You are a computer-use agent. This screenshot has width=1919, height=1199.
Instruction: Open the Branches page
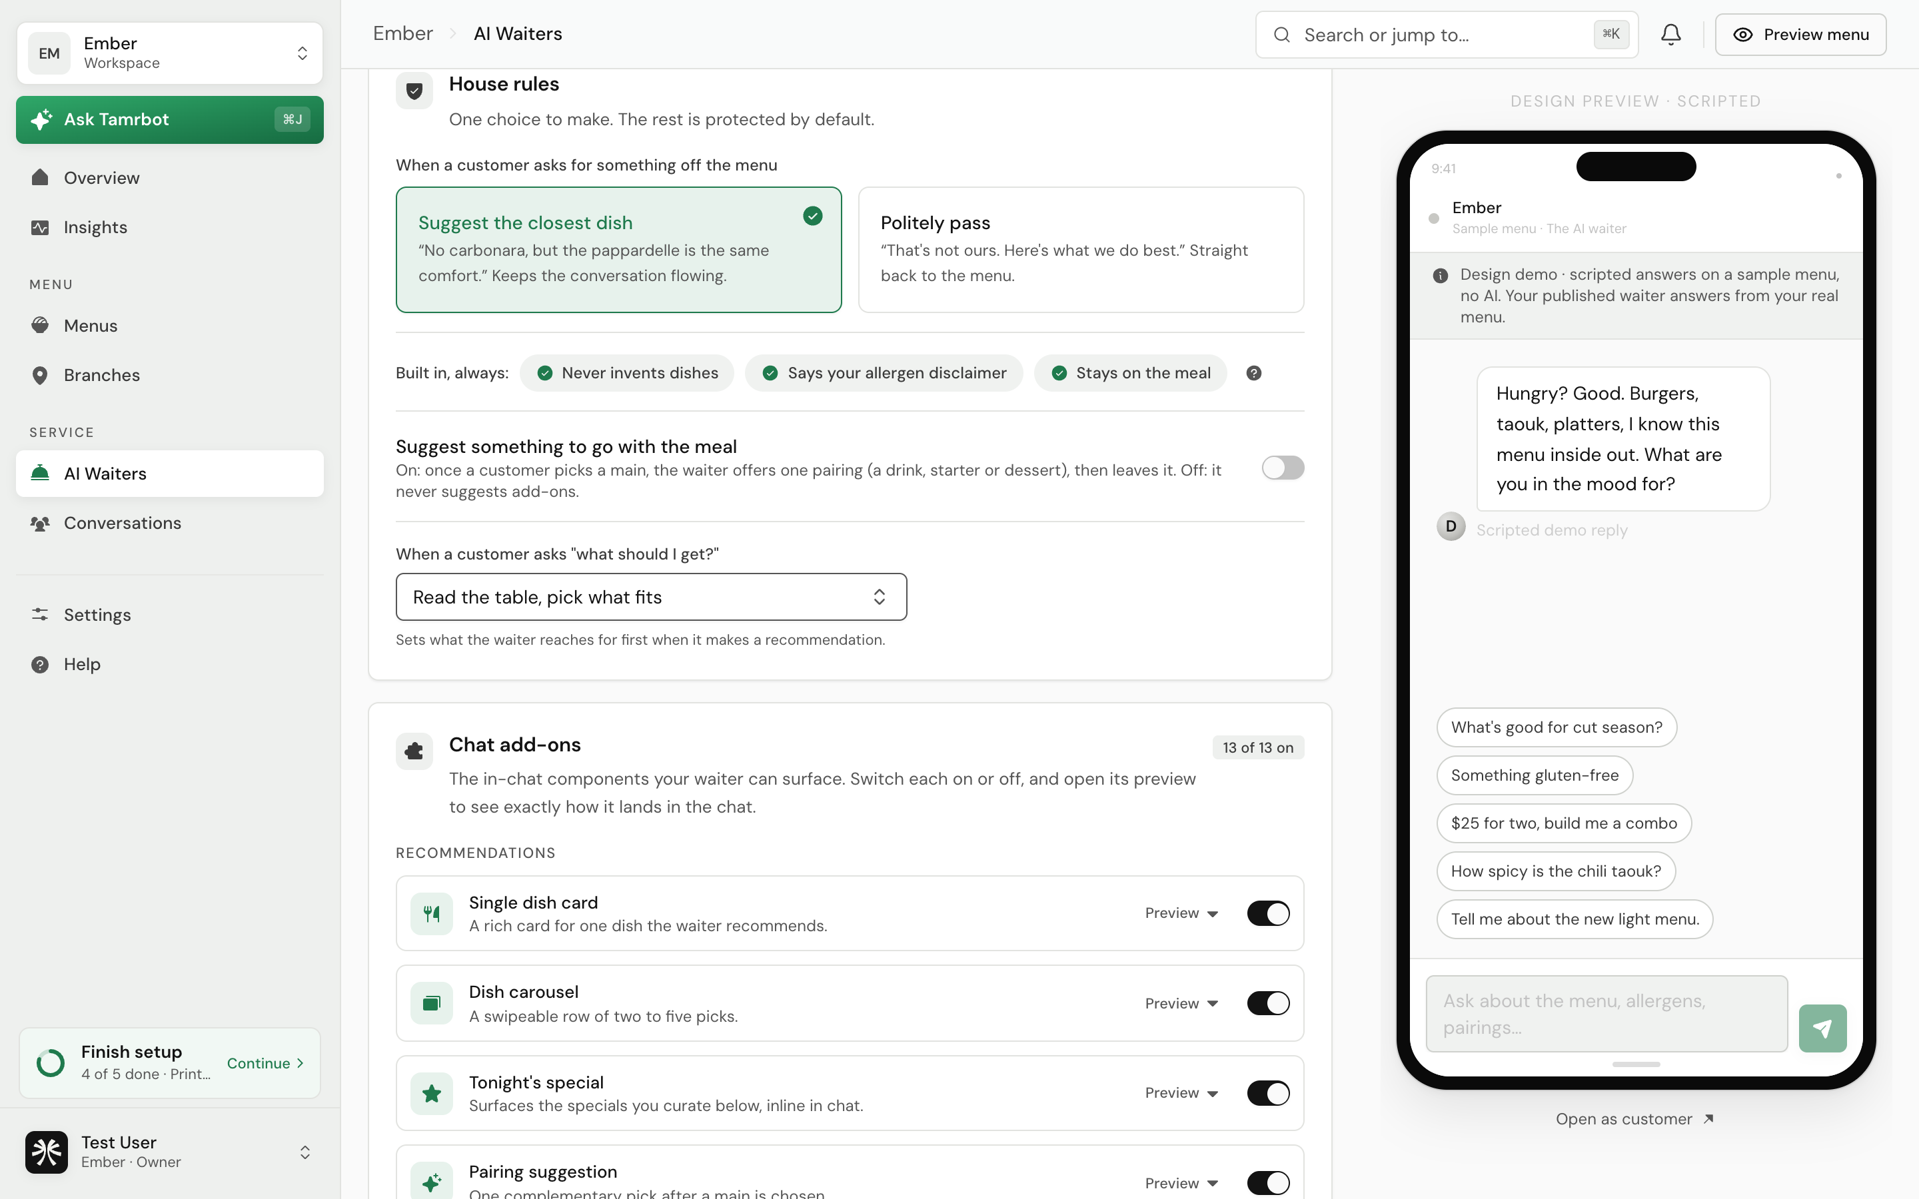tap(170, 375)
